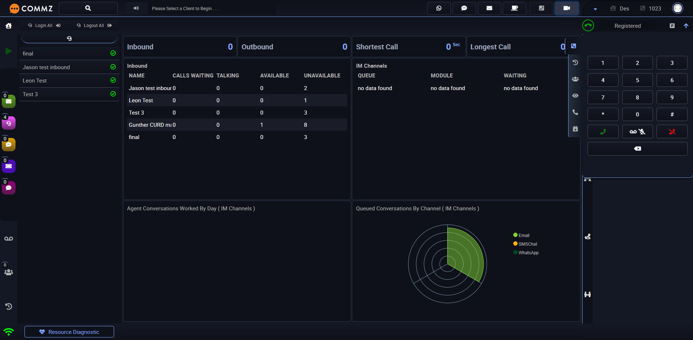Click the user avatar profile icon
This screenshot has width=693, height=340.
pos(677,8)
